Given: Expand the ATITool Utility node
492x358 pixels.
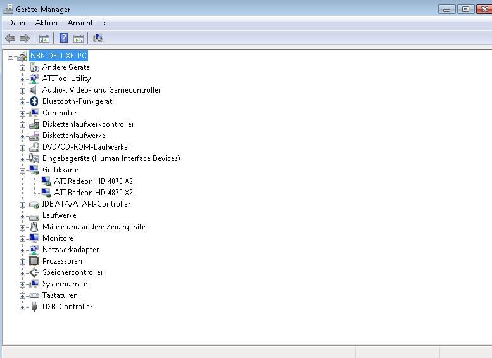Looking at the screenshot, I should (x=22, y=79).
